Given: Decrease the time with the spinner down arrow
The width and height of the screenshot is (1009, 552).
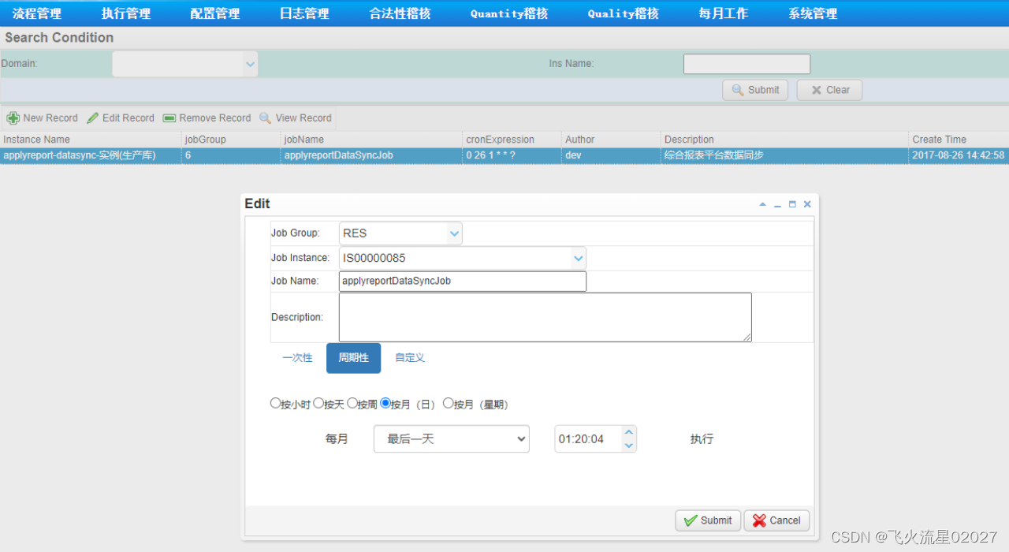Looking at the screenshot, I should point(628,446).
